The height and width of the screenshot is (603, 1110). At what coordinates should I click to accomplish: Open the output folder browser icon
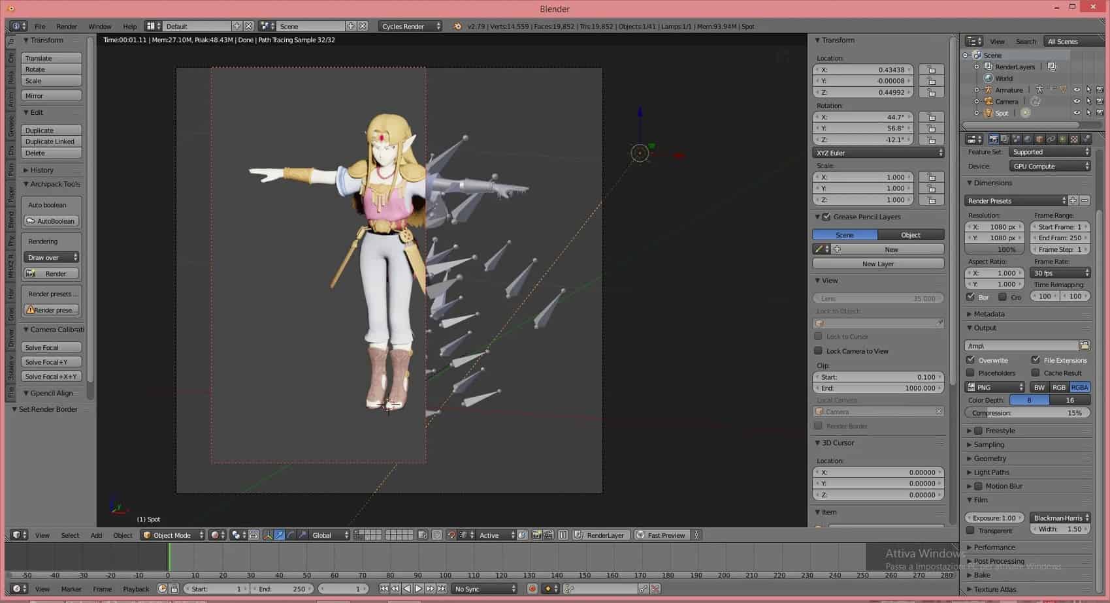[x=1085, y=345]
